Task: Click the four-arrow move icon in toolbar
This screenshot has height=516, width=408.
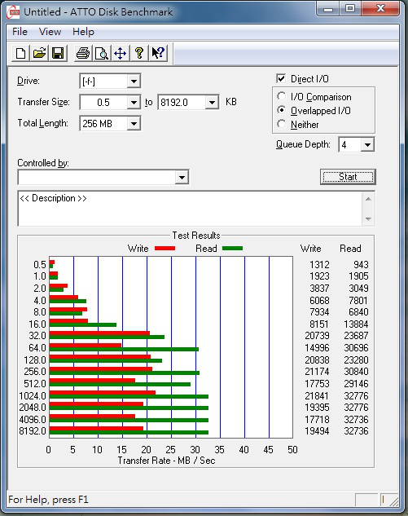Action: pyautogui.click(x=121, y=53)
